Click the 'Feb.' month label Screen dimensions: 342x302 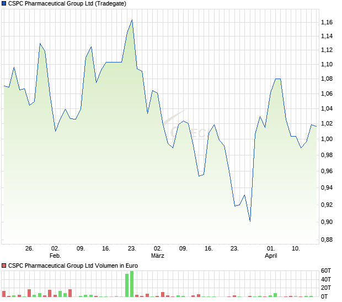[x=55, y=256]
